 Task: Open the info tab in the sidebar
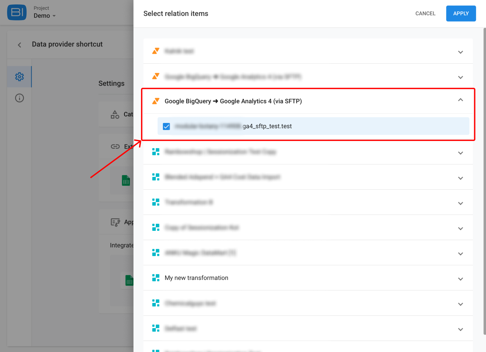coord(20,98)
